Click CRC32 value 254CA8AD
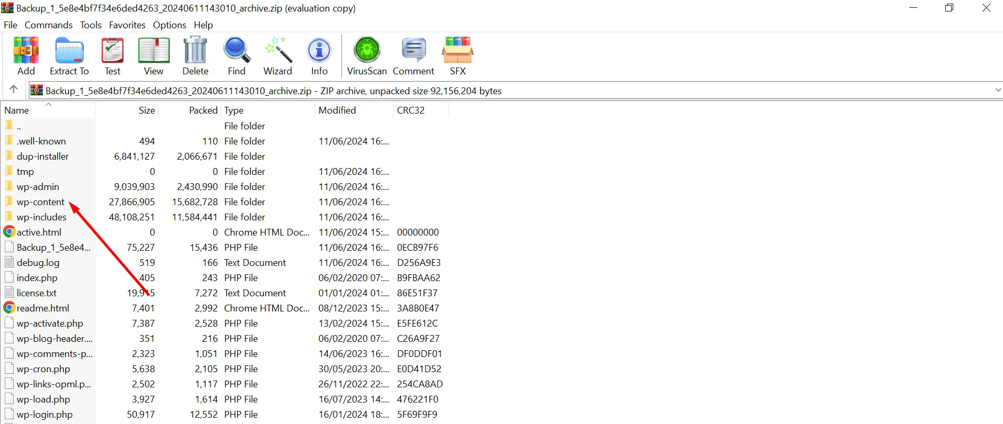 (420, 384)
